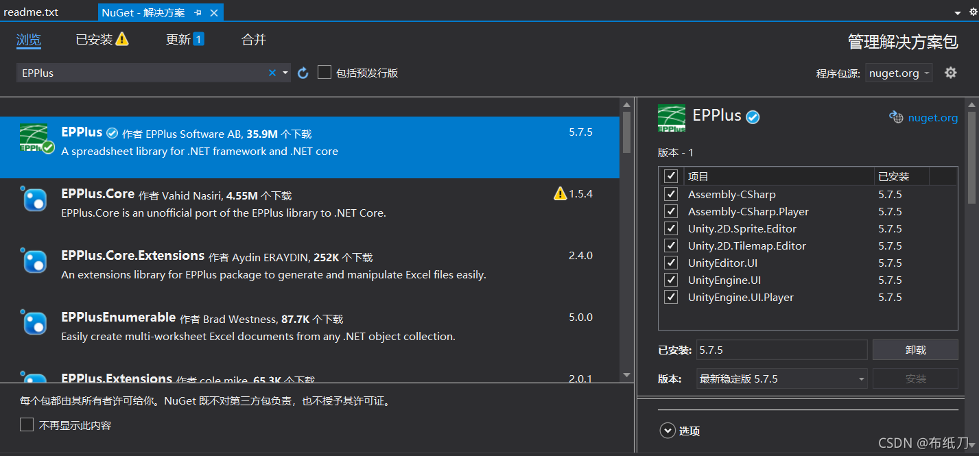Uncheck Unity.2D.Tilemap.Editor project
Image resolution: width=979 pixels, height=456 pixels.
click(x=671, y=245)
